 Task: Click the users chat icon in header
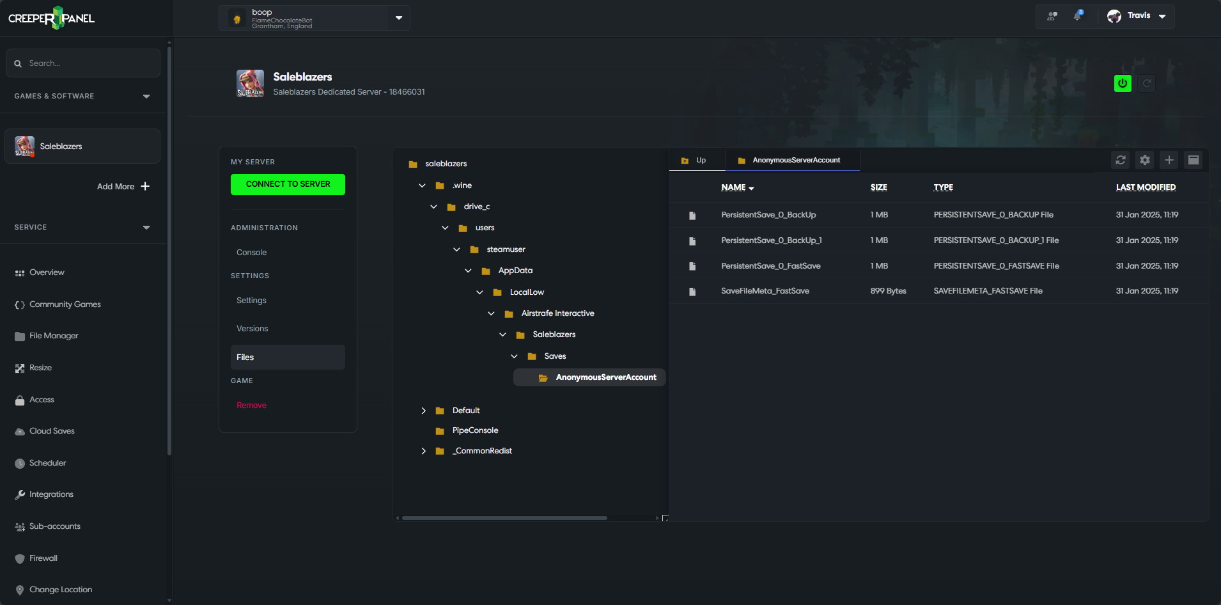(1052, 16)
